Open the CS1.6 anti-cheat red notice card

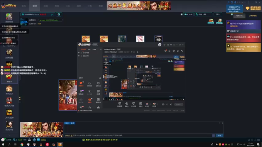click(x=243, y=38)
